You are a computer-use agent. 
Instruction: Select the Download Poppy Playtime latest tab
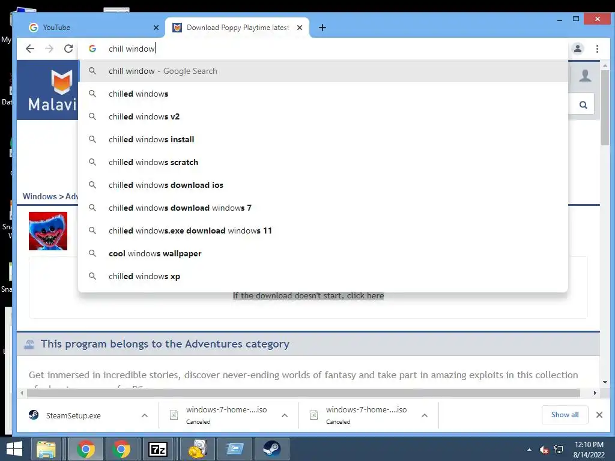(x=237, y=28)
